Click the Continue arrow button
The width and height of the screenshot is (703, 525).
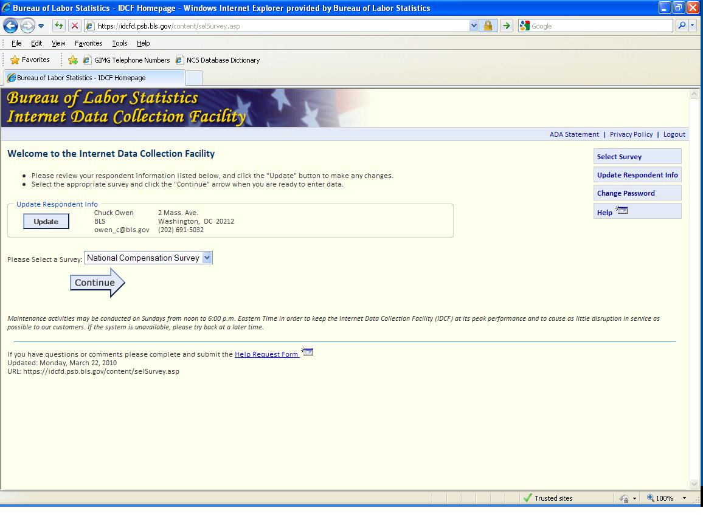[x=97, y=283]
